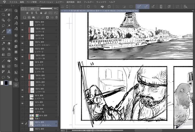Hide レイヤー 2 のコピー visibility eye

(22, 43)
